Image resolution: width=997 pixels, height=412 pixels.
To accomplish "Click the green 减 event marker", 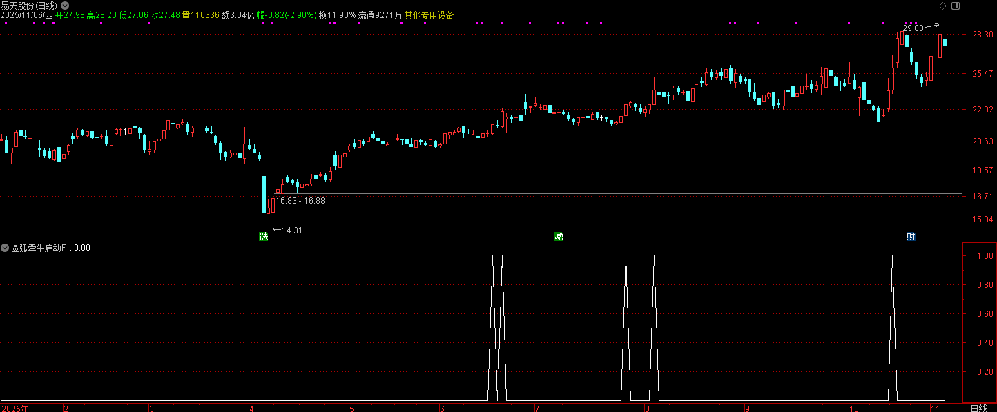I will click(559, 237).
